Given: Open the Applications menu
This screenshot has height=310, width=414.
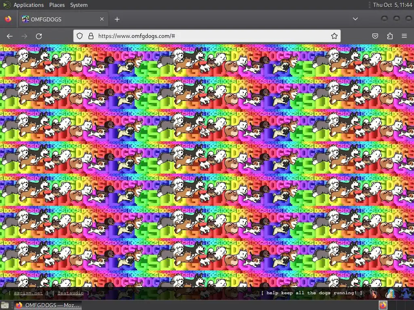Looking at the screenshot, I should pyautogui.click(x=29, y=5).
